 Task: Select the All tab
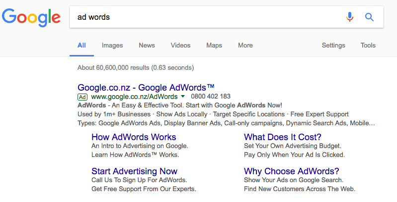pyautogui.click(x=81, y=46)
